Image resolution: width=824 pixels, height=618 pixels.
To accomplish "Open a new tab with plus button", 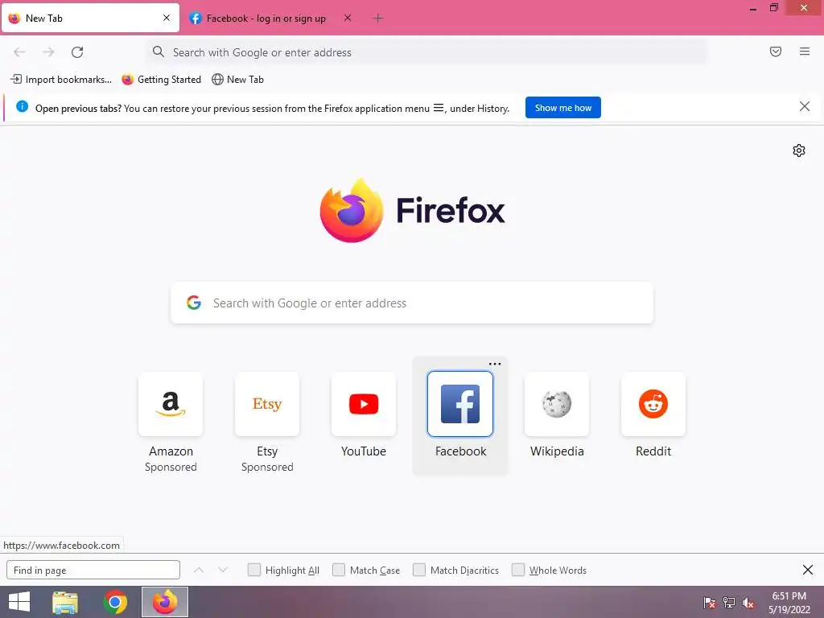I will [x=377, y=19].
